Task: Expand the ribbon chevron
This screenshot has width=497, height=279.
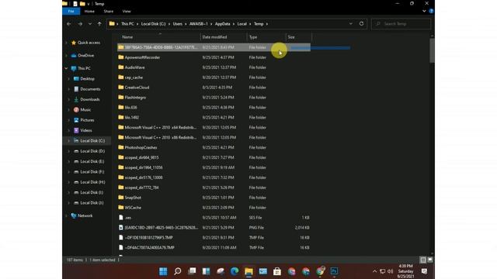Action: [424, 11]
